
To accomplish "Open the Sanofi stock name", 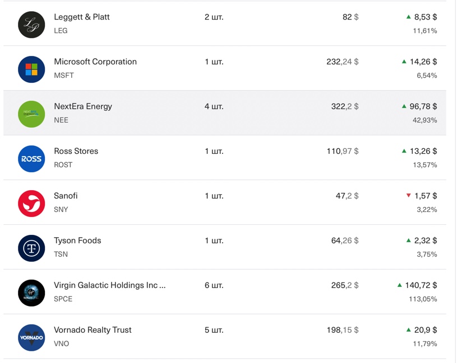I will click(x=66, y=196).
